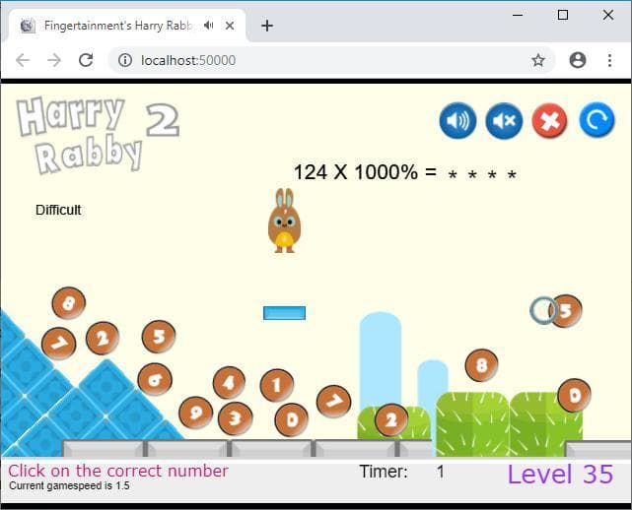The width and height of the screenshot is (632, 510).
Task: Click the Timer label
Action: tap(384, 472)
